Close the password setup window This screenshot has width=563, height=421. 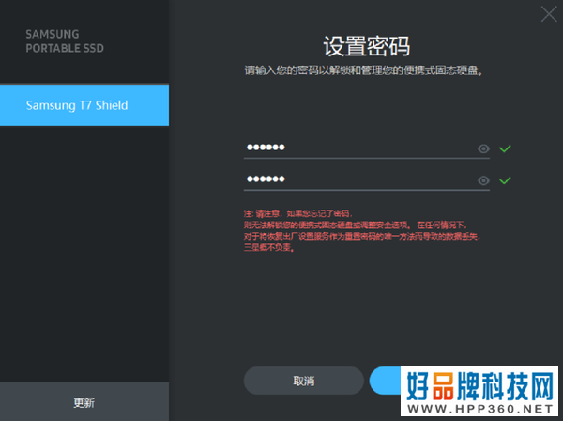[x=549, y=14]
